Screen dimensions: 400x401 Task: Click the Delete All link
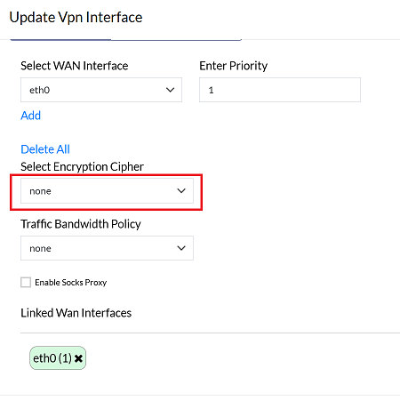45,149
